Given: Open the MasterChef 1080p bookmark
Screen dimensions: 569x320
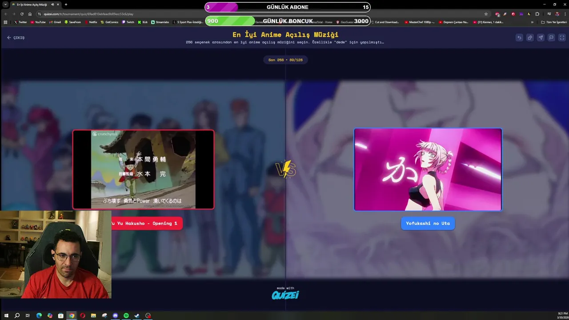Looking at the screenshot, I should pos(420,22).
